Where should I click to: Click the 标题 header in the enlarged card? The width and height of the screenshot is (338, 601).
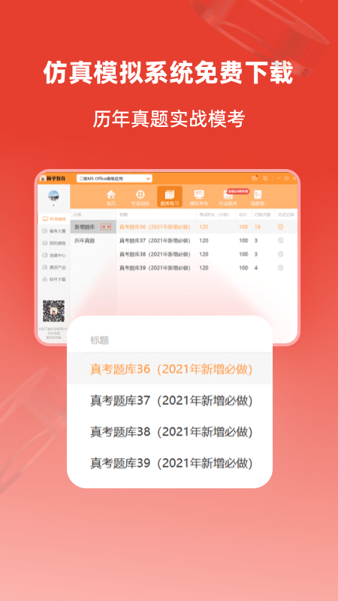tap(100, 340)
